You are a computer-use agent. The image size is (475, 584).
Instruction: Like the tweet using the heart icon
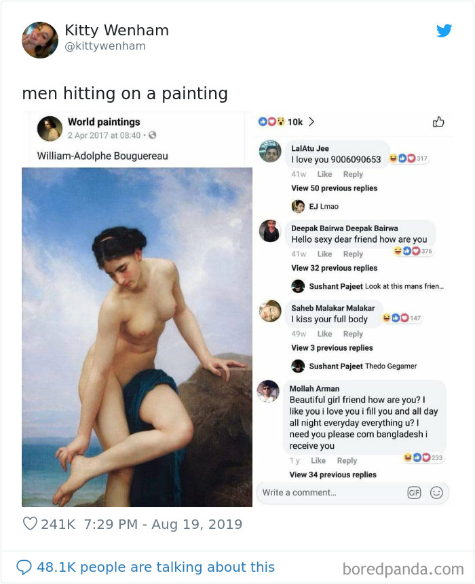tap(30, 524)
